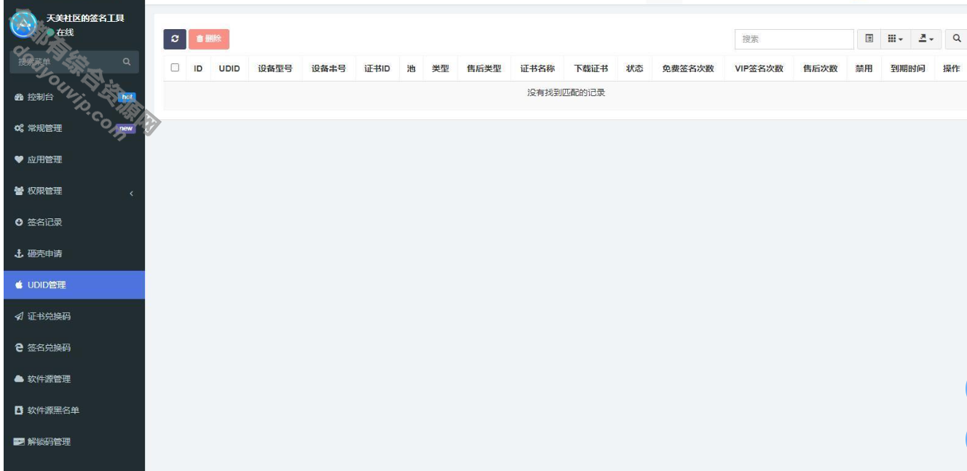Click the 在线 online status text
Image resolution: width=967 pixels, height=471 pixels.
[65, 32]
